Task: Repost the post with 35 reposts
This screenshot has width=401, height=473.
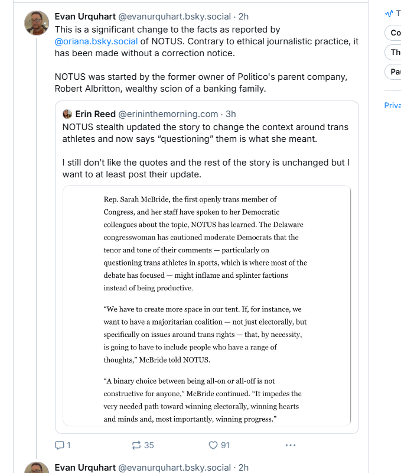Action: click(136, 445)
